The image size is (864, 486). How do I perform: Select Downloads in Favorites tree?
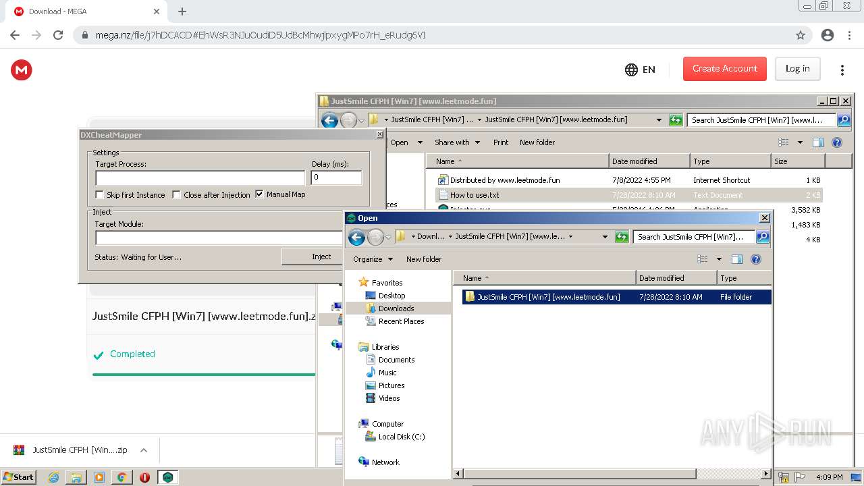coord(396,308)
